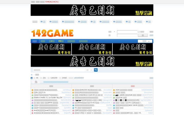Viewport: 184px width, 115px height.
Task: Tick the auto-login checkbox beside username field
Action: 139,32
